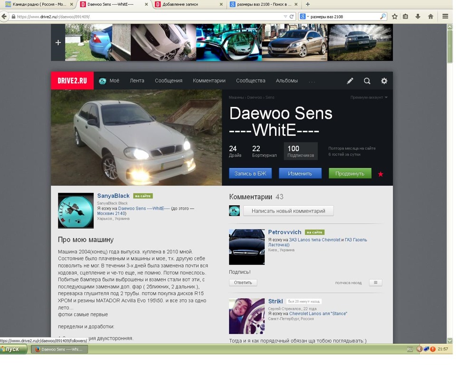Click the pencil write icon on Drive2 bar
The height and width of the screenshot is (365, 456).
click(350, 81)
